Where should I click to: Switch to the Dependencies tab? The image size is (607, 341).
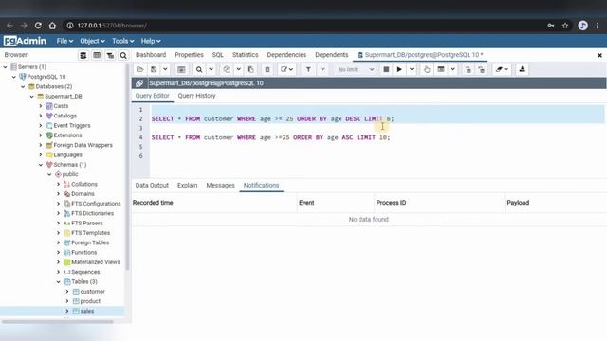tap(286, 55)
